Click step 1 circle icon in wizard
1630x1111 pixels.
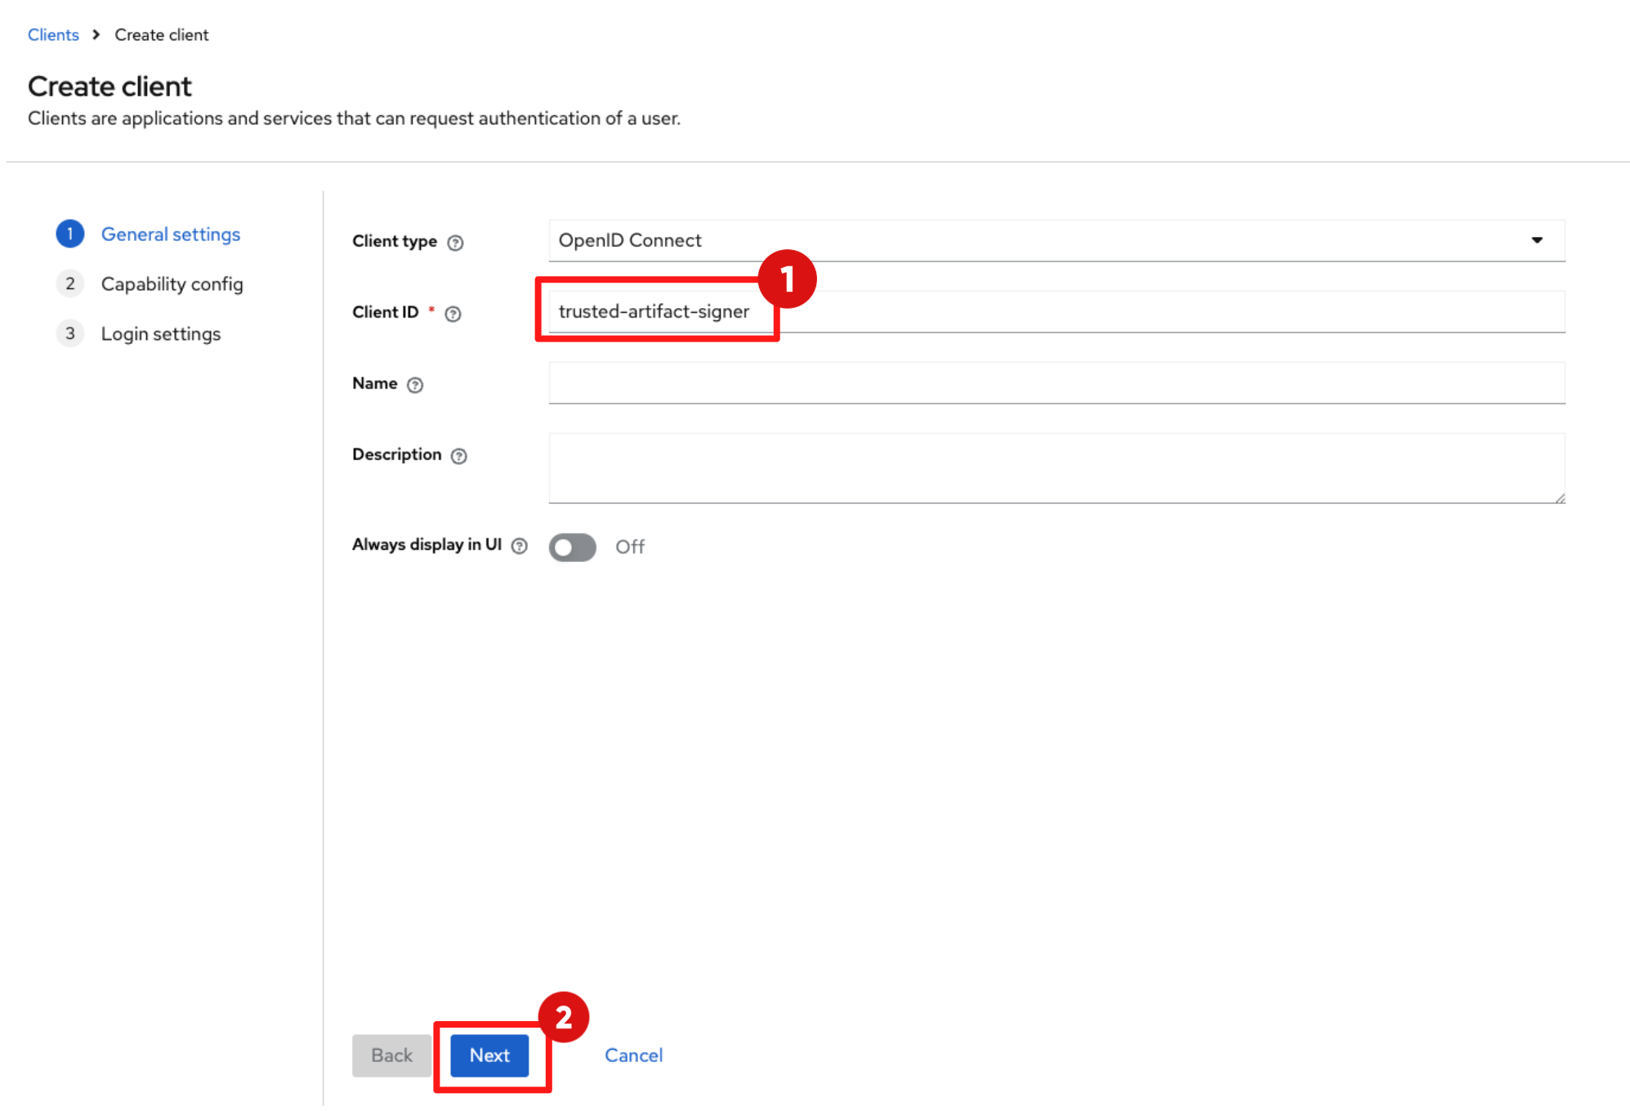(x=70, y=234)
